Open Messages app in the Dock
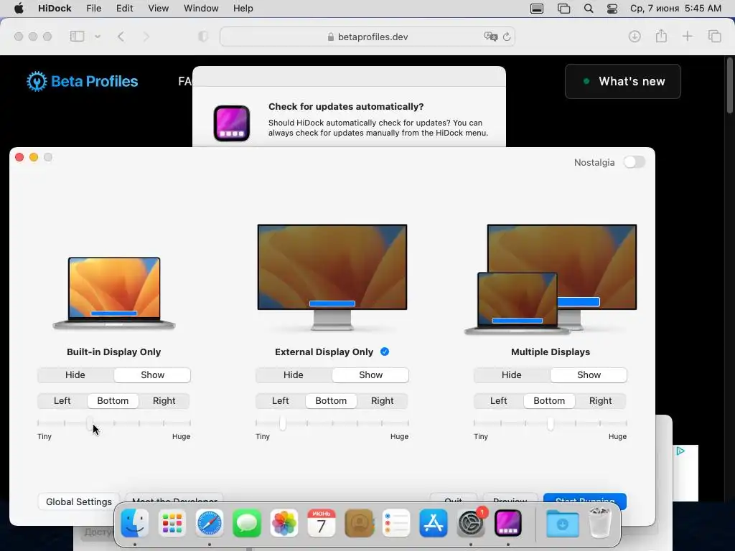735x551 pixels. [247, 523]
